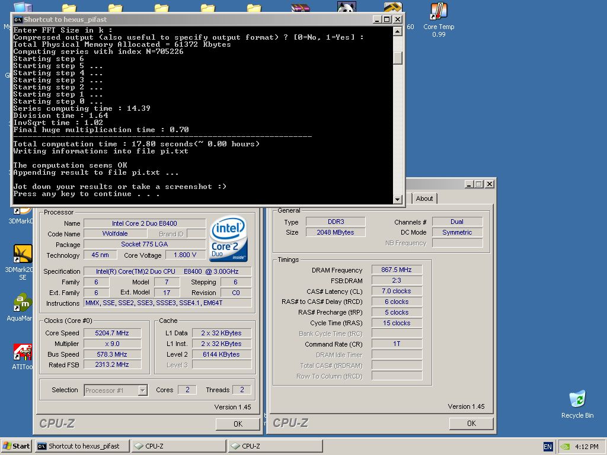Click the L1 Data value '2 x 32 KBytes'
Screen dimensions: 607x455
pos(222,333)
